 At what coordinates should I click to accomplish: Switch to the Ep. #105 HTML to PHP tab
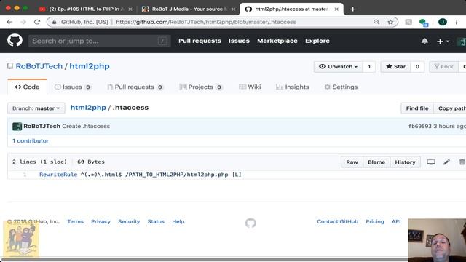pos(86,9)
